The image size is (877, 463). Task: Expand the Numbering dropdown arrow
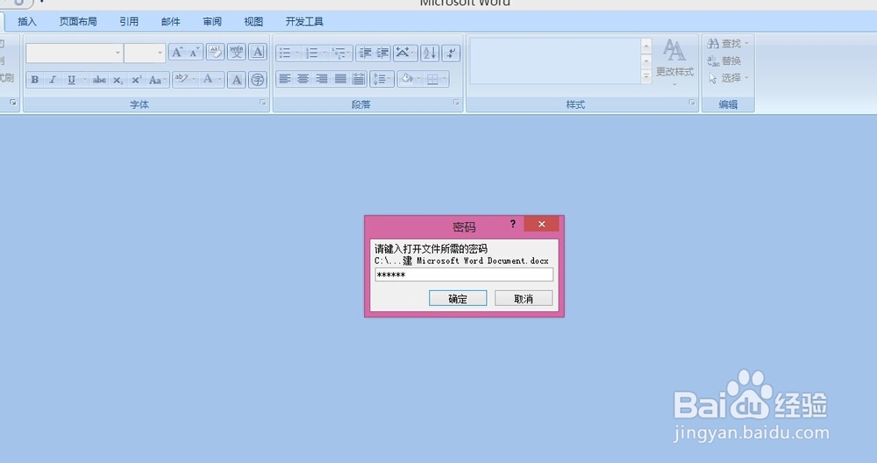324,53
